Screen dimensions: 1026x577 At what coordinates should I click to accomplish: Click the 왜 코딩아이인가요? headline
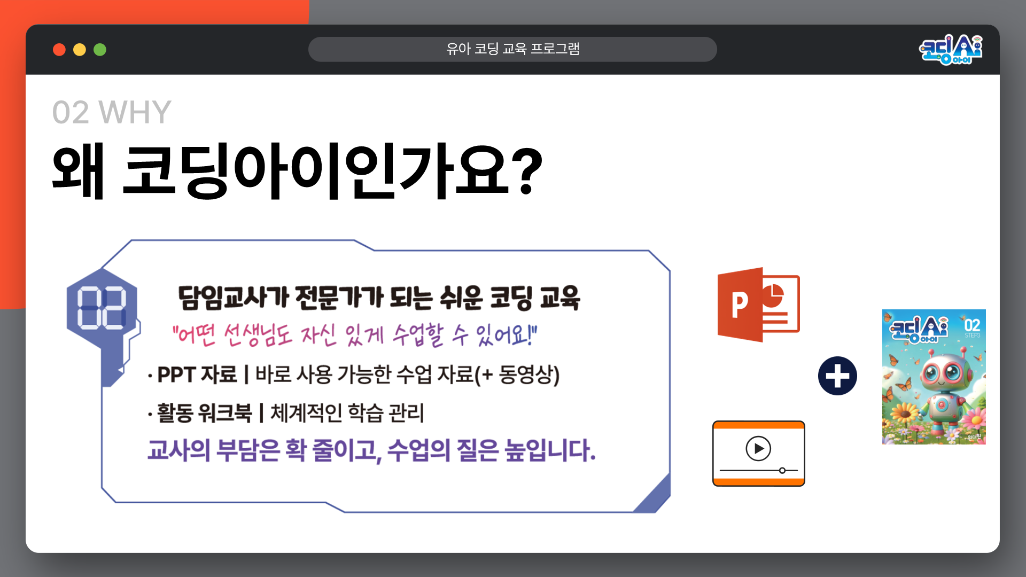[297, 171]
